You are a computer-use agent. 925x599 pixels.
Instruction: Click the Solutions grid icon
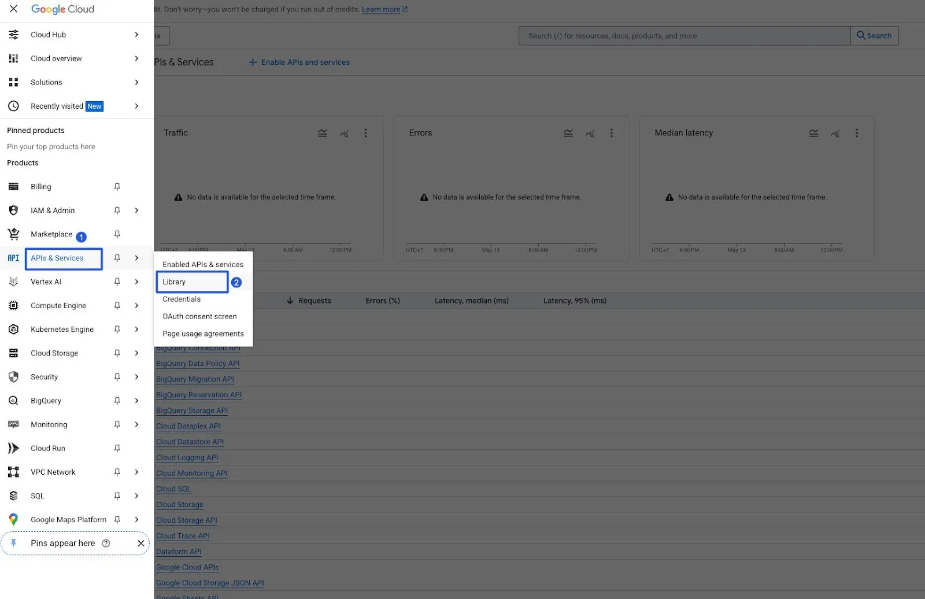[13, 82]
